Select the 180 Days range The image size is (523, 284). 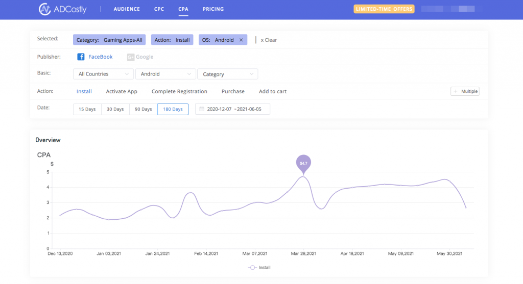pos(173,109)
